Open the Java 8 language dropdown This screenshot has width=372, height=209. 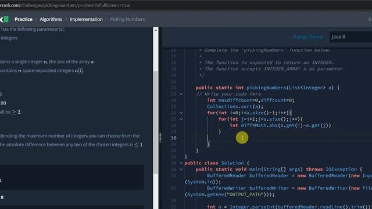(350, 37)
